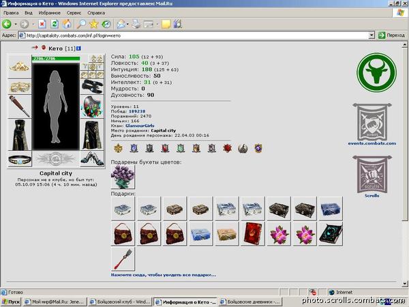Click the black skirt equipment slot
409x307 pixels.
(x=92, y=134)
